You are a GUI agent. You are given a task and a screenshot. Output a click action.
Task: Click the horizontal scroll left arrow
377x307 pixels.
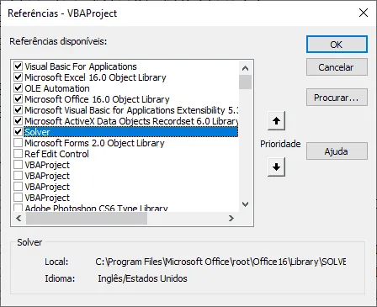(x=19, y=218)
